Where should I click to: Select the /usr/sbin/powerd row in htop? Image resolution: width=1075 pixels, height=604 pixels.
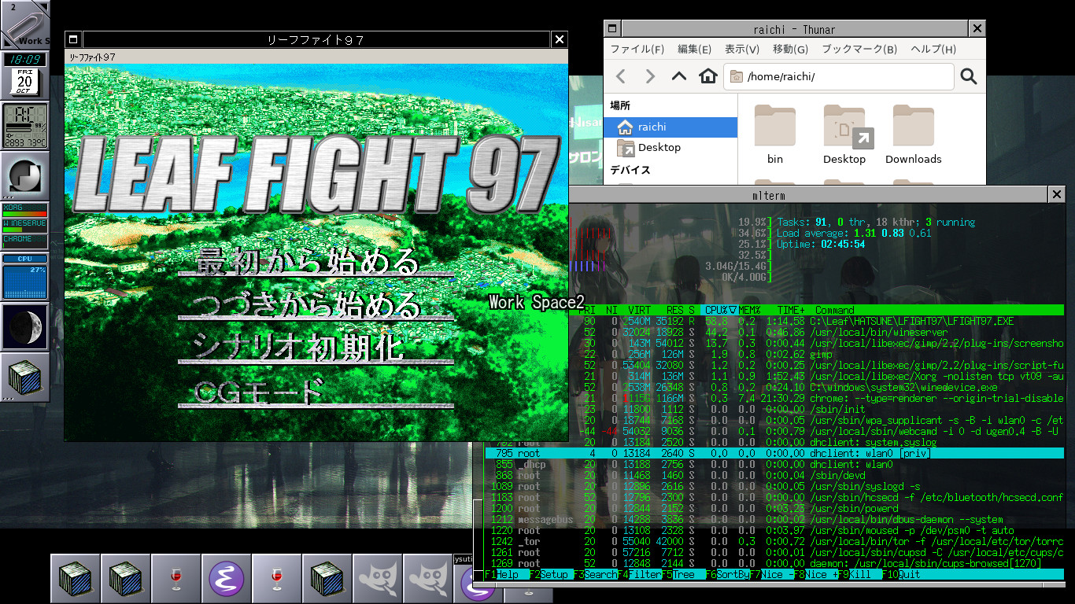[x=774, y=509]
